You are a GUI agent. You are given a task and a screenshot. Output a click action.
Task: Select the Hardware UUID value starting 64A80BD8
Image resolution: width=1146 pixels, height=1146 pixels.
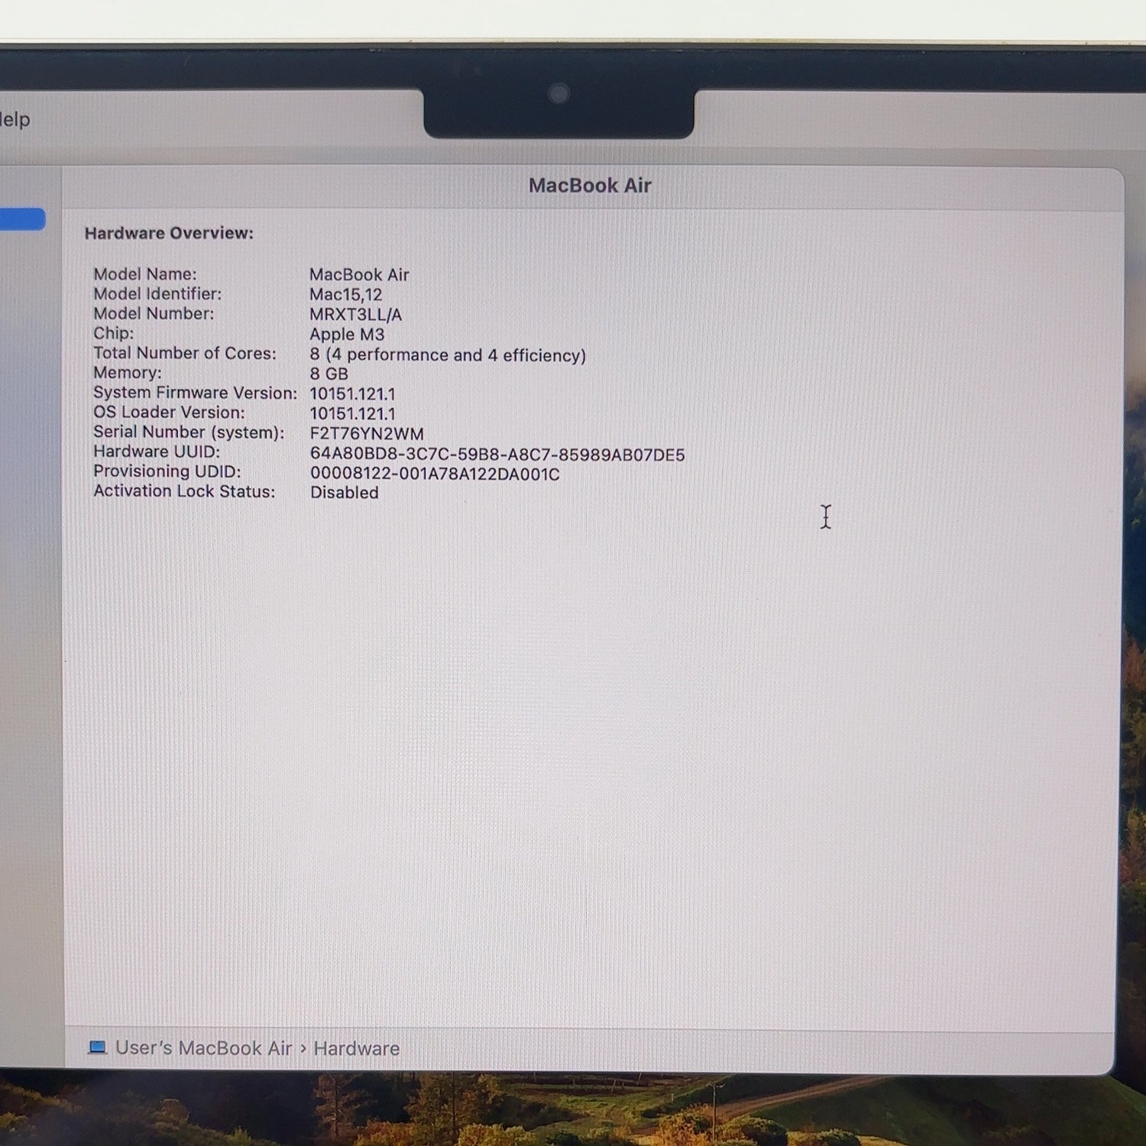click(497, 455)
